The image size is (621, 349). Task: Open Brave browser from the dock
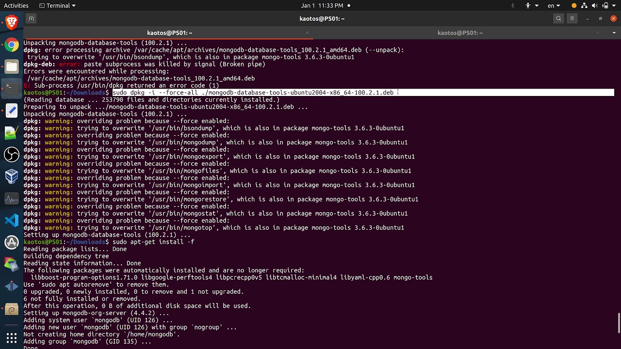(12, 22)
